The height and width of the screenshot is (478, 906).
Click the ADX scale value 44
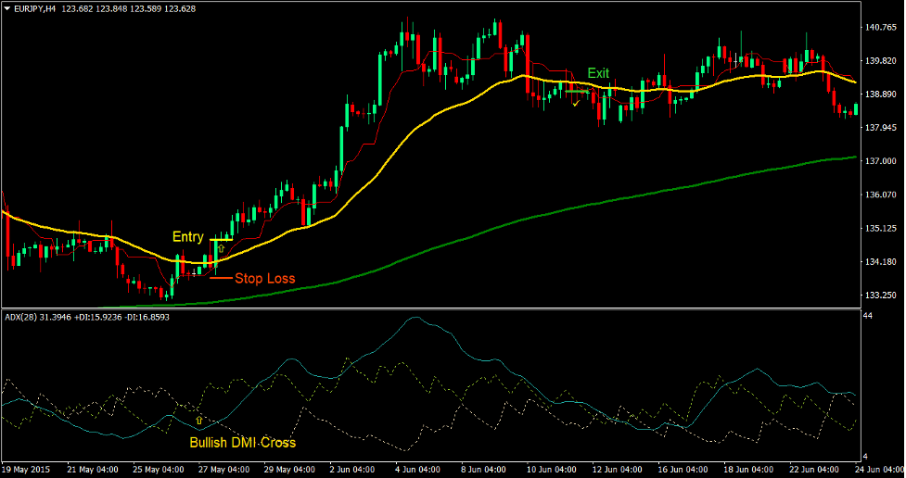[868, 317]
